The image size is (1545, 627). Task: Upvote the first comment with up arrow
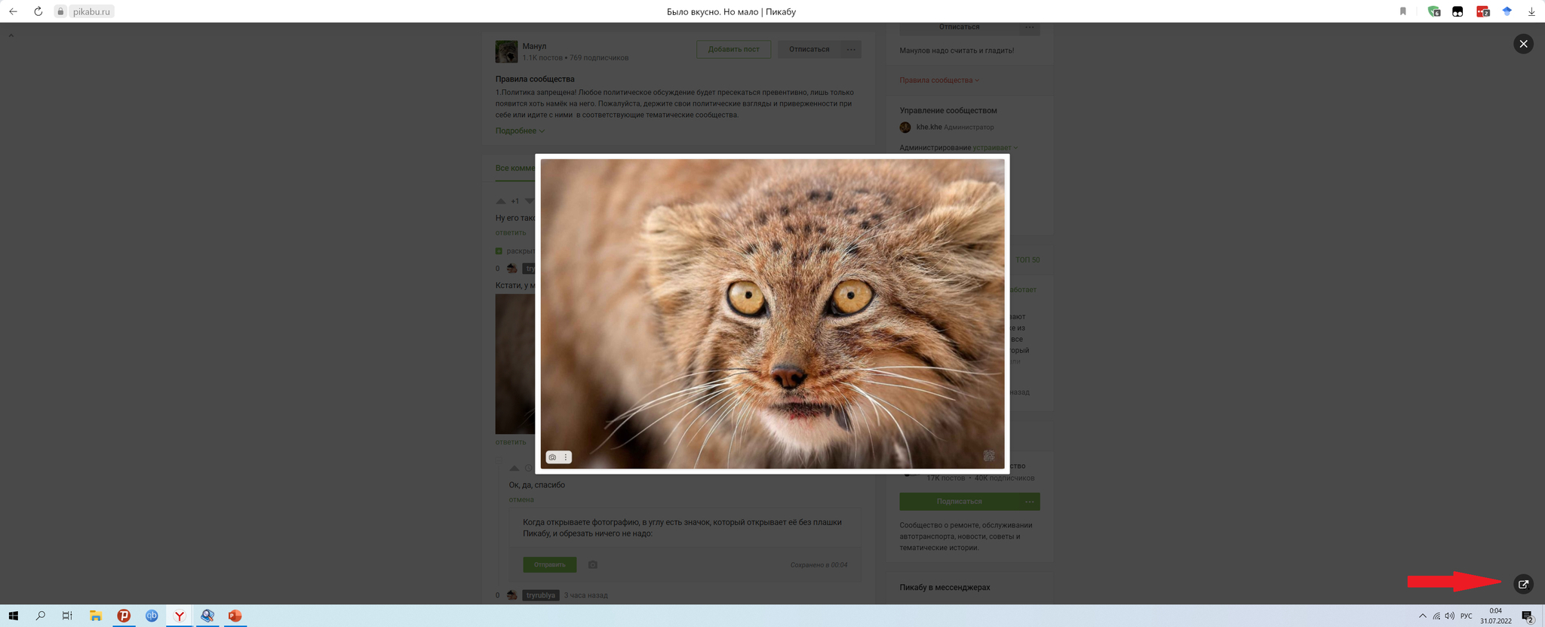click(501, 201)
